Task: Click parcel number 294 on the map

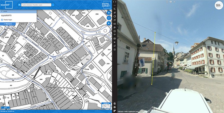Action: coord(97,14)
